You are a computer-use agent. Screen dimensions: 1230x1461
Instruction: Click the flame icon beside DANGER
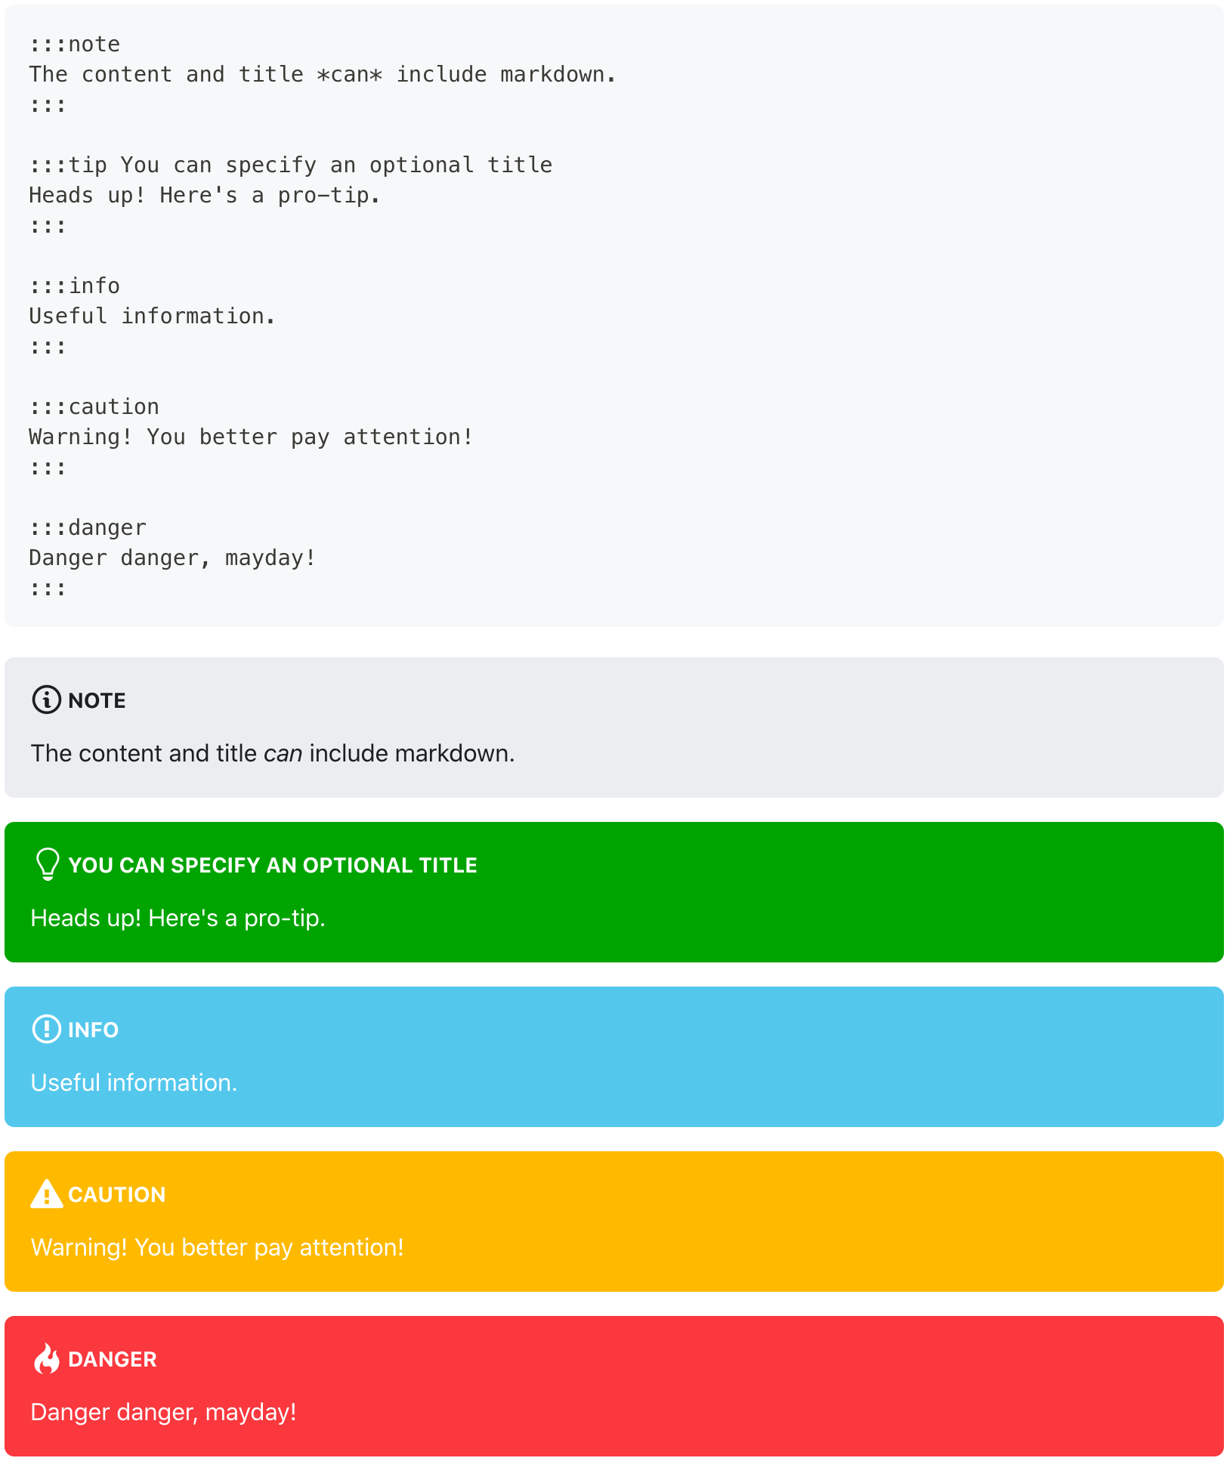(x=46, y=1358)
